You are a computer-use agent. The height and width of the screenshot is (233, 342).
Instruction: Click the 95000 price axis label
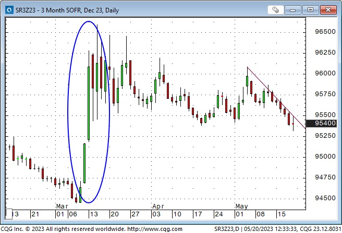pyautogui.click(x=325, y=157)
